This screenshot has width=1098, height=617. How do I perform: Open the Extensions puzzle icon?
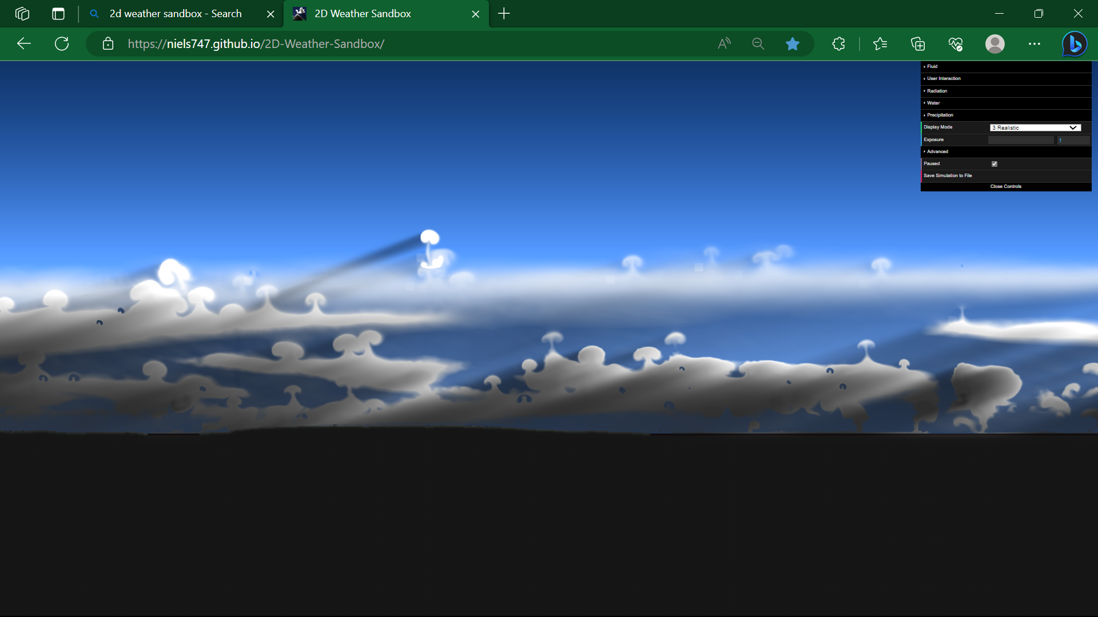pyautogui.click(x=838, y=43)
